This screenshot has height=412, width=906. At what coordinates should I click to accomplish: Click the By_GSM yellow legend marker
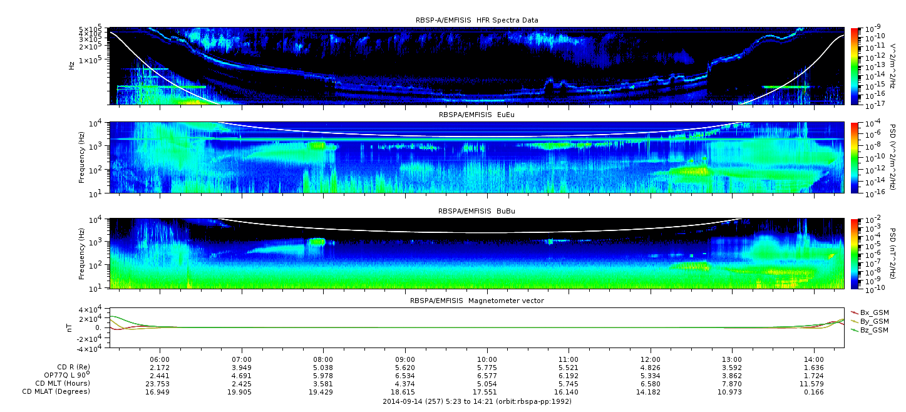pos(855,321)
